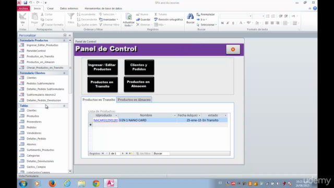Click Revisión ortográfica
The image size is (334, 188).
point(168,19)
